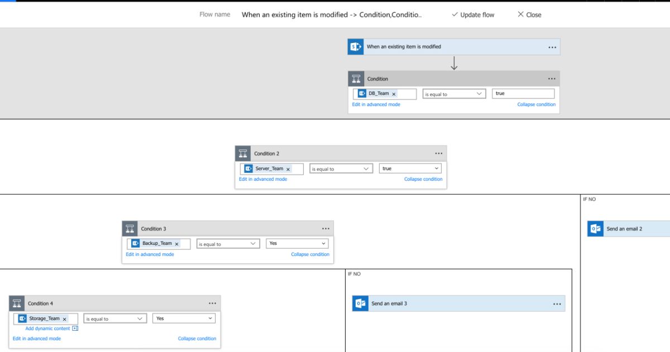
Task: Click the SharePoint trigger icon
Action: [356, 47]
